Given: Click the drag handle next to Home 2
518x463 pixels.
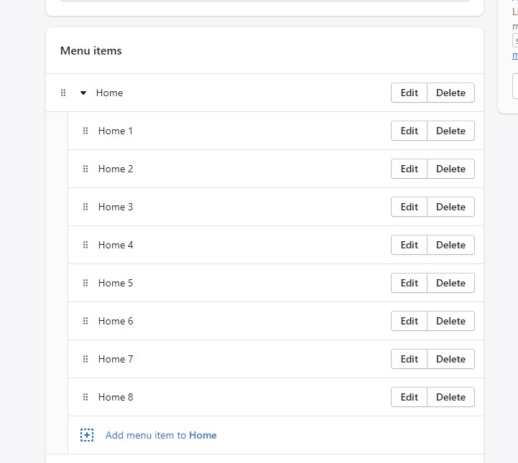Looking at the screenshot, I should point(85,169).
